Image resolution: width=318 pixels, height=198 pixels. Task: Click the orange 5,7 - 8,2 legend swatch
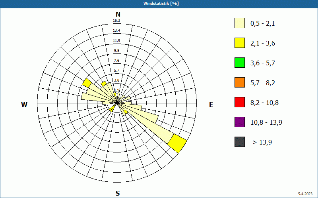point(240,82)
